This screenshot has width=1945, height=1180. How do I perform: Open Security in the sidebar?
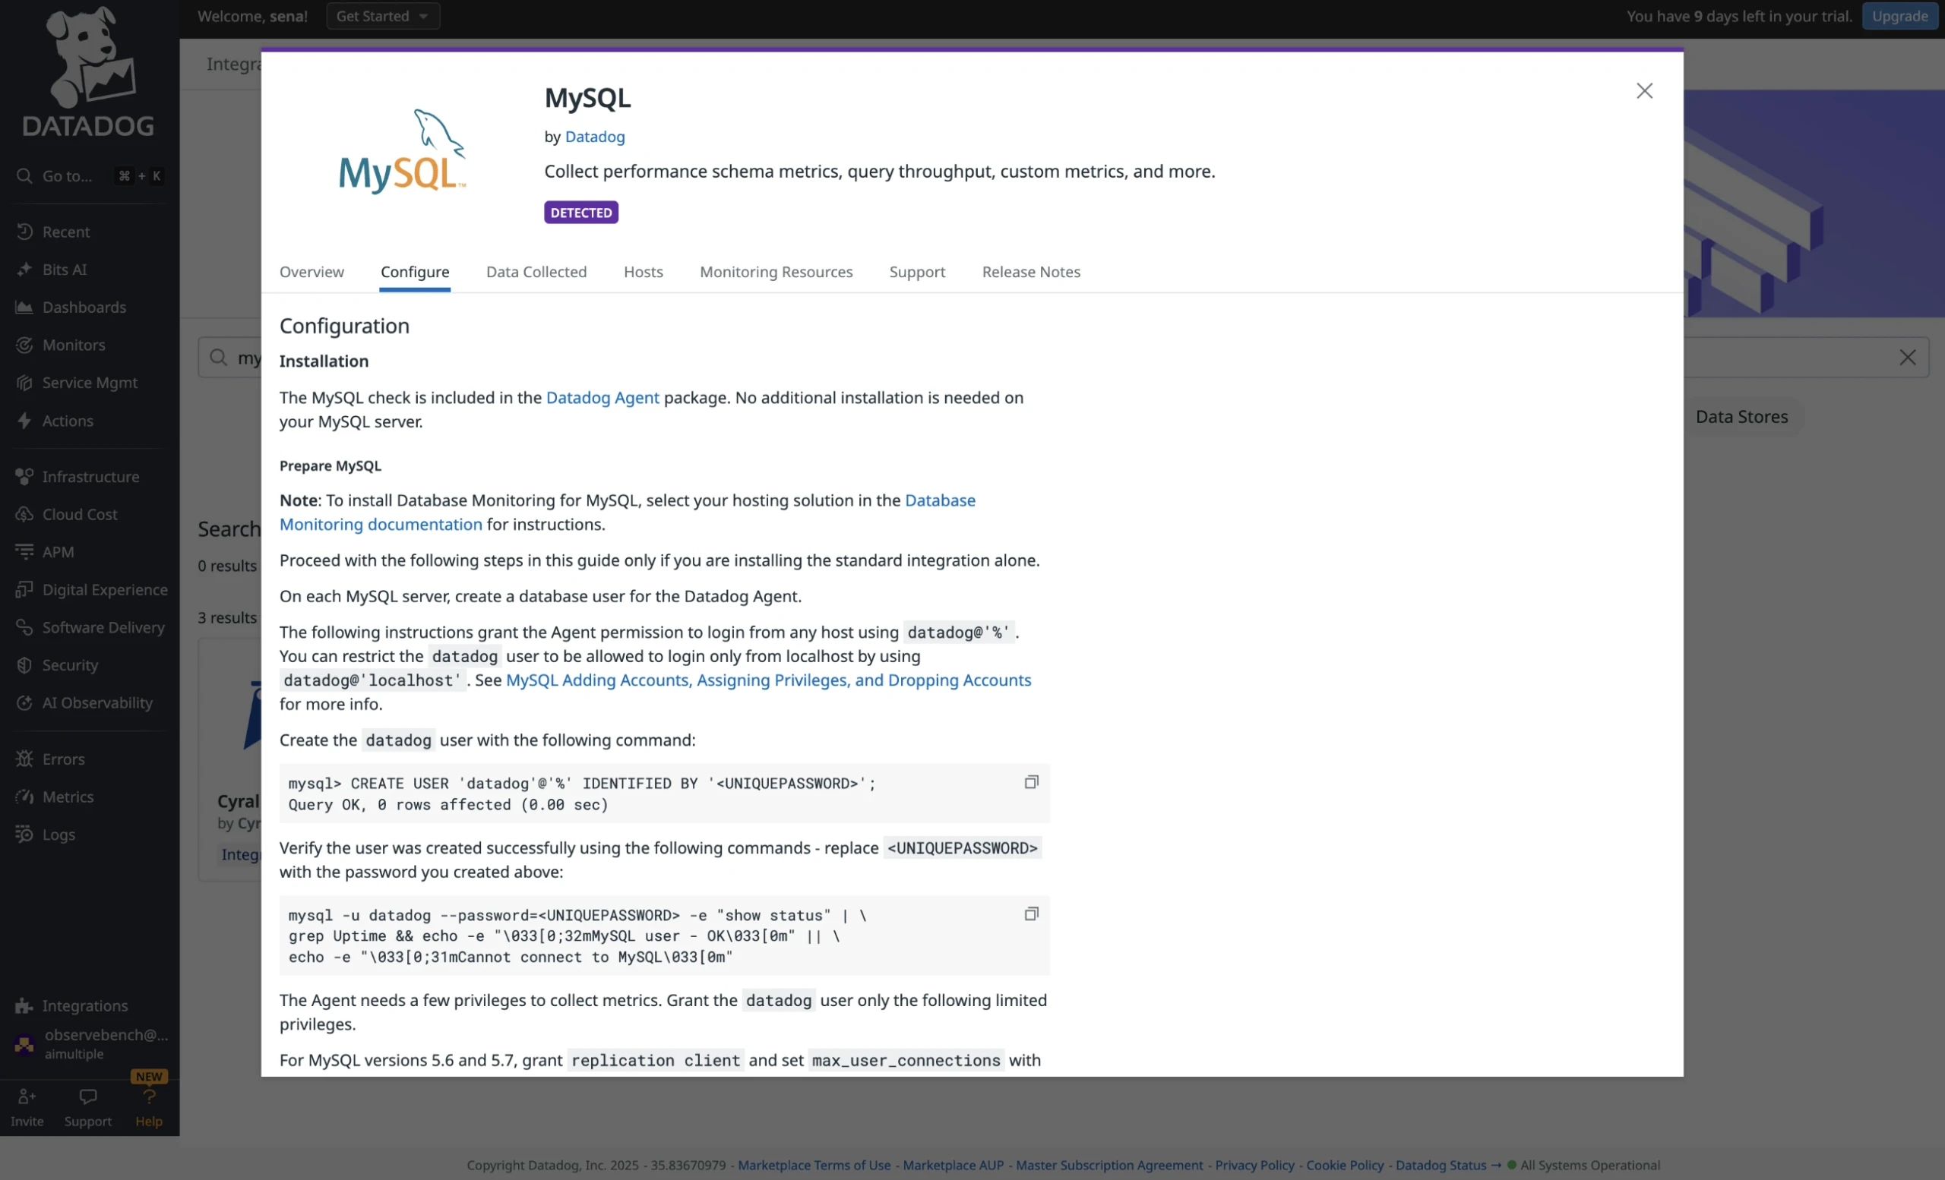pyautogui.click(x=70, y=666)
